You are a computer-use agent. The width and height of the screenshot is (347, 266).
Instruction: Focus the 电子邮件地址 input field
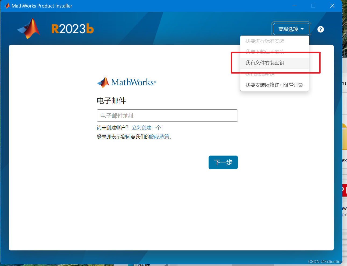coord(167,116)
